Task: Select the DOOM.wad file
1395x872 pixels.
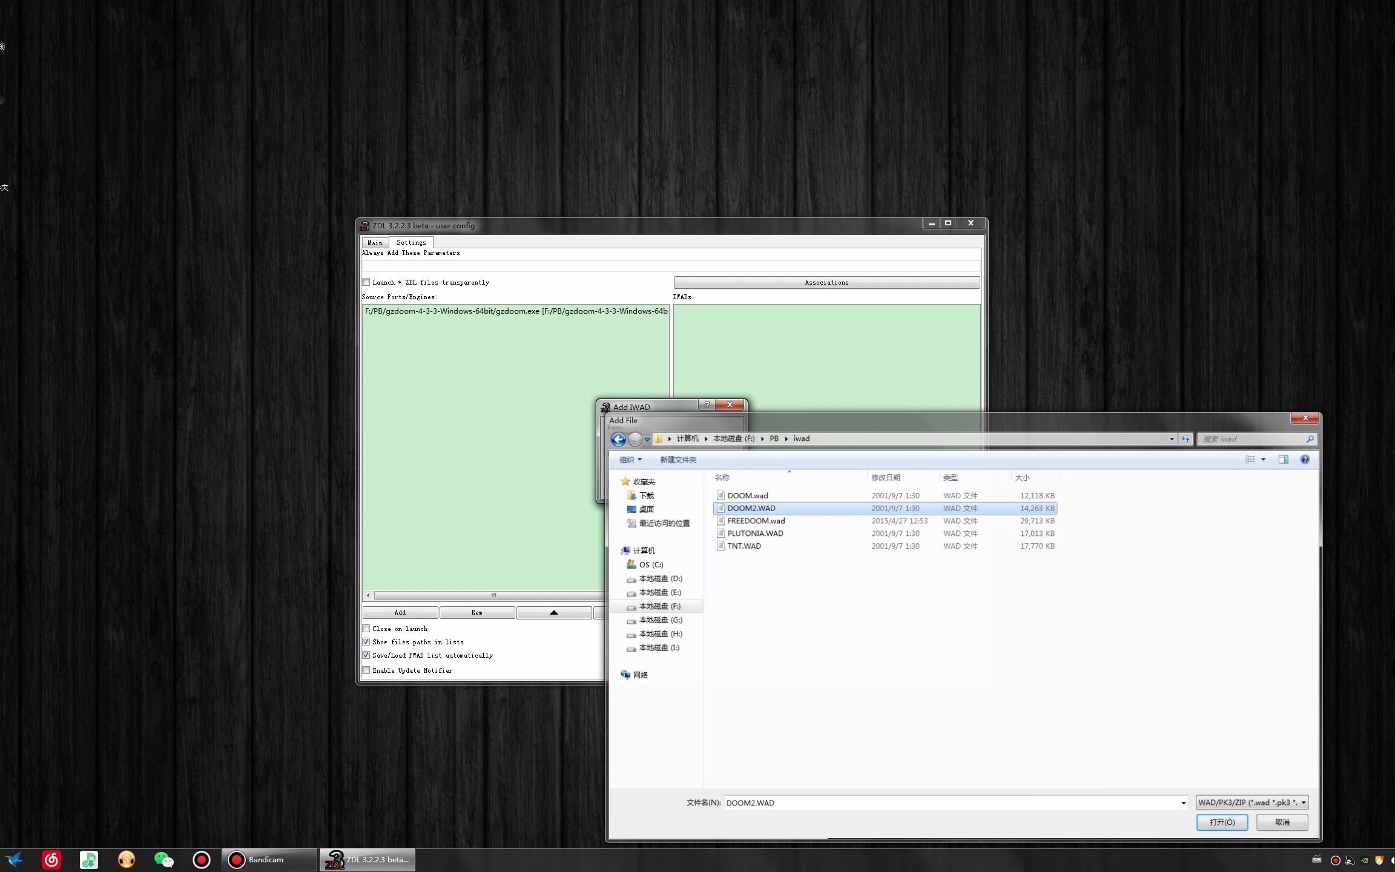Action: tap(885, 495)
